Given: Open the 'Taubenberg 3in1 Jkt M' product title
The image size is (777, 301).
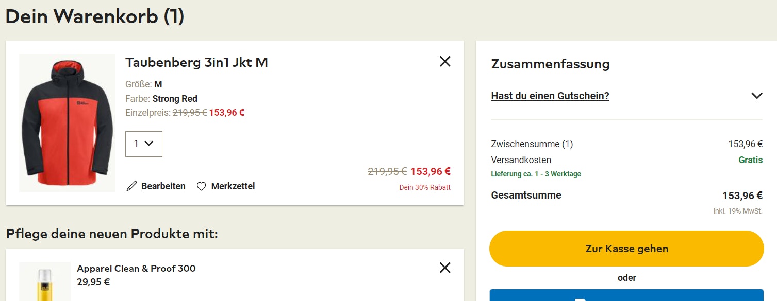Looking at the screenshot, I should click(x=196, y=63).
